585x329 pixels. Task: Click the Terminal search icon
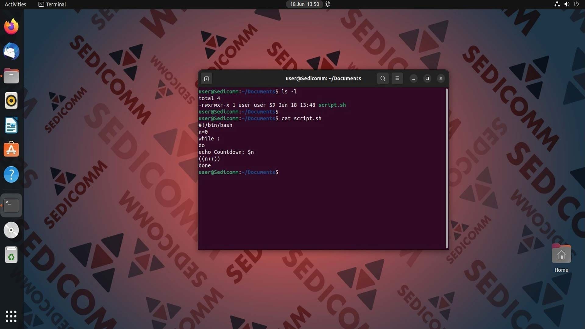click(x=383, y=79)
